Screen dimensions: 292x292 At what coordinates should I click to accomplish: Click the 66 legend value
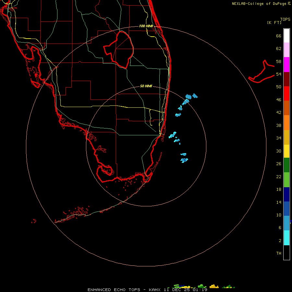click(279, 36)
